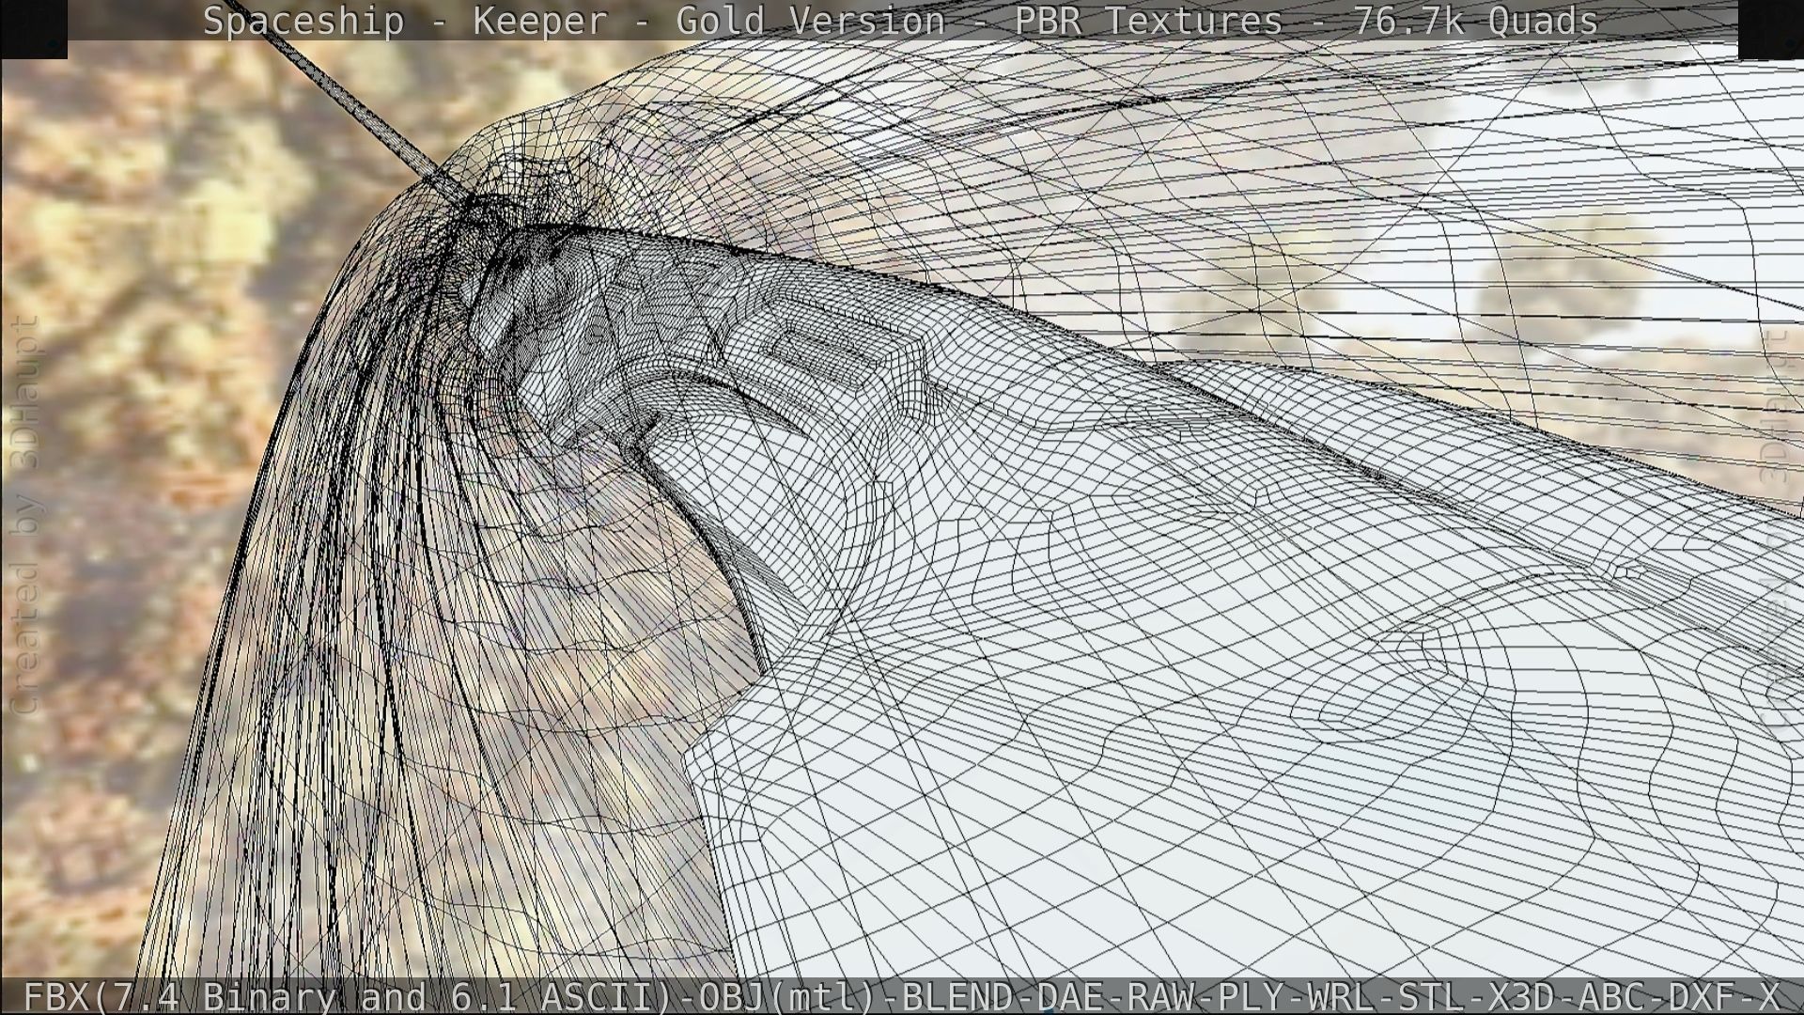
Task: Click 'Created by 3DHaupt' vertical watermark on left
Action: 25,515
